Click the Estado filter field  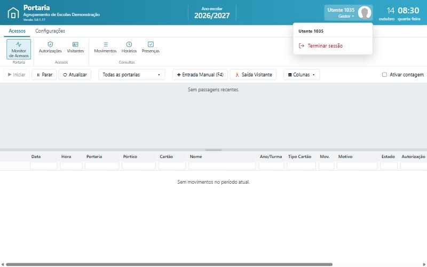click(389, 166)
